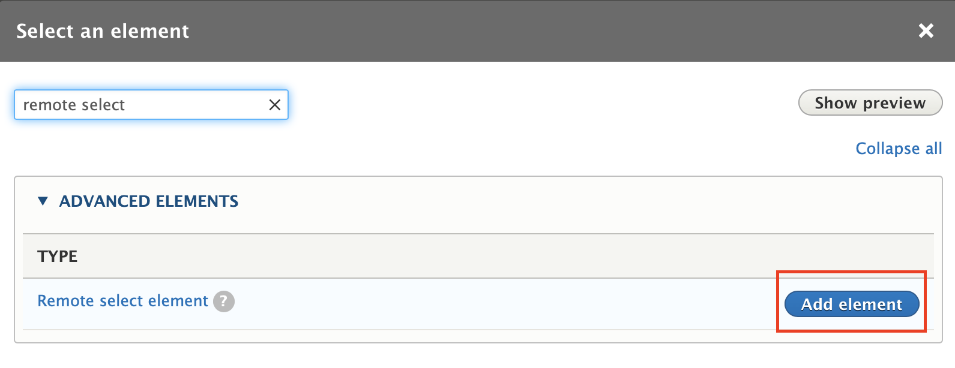Toggle the ADVANCED ELEMENTS section heading
This screenshot has width=955, height=368.
tap(148, 201)
